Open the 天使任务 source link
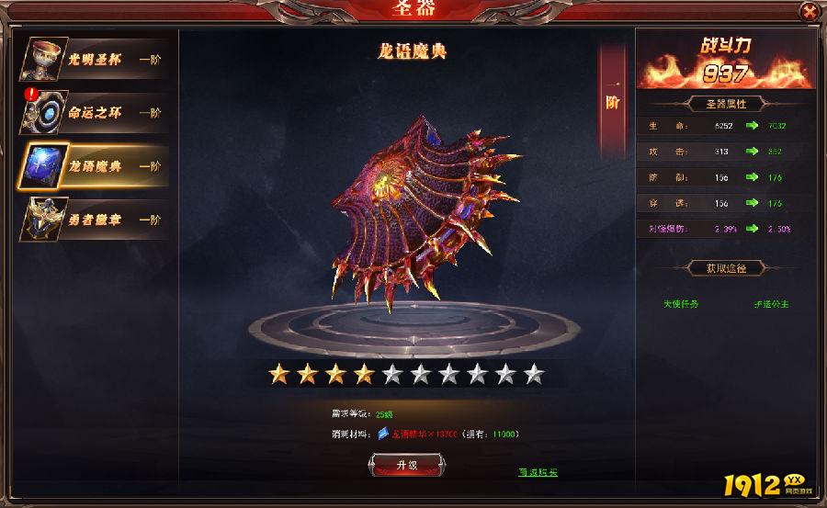This screenshot has height=508, width=827. (681, 304)
